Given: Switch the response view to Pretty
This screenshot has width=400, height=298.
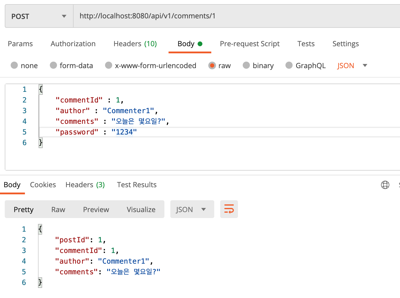Looking at the screenshot, I should tap(23, 209).
